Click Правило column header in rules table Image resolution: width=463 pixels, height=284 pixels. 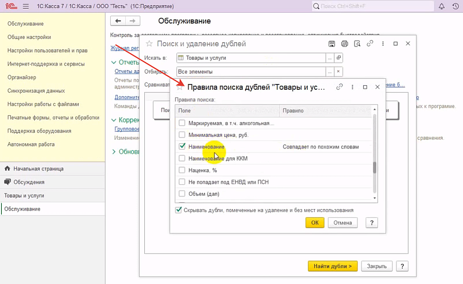pyautogui.click(x=326, y=111)
